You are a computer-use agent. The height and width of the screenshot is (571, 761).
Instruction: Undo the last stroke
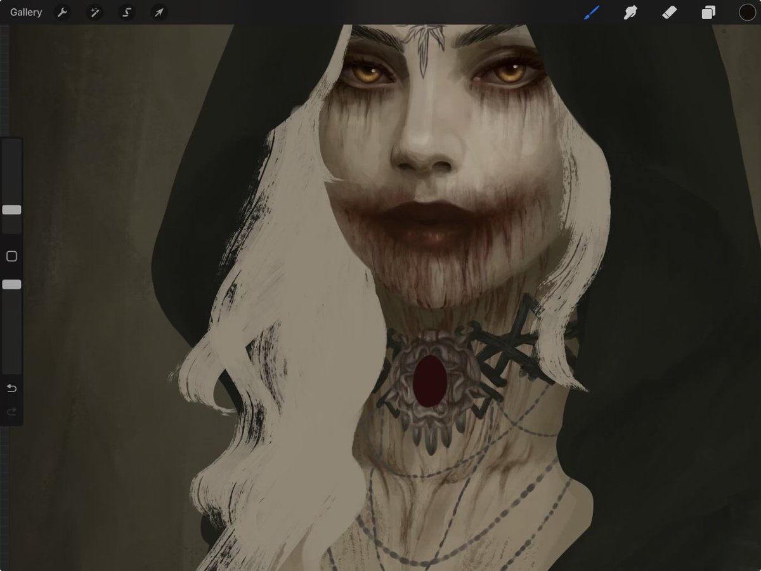[x=11, y=388]
